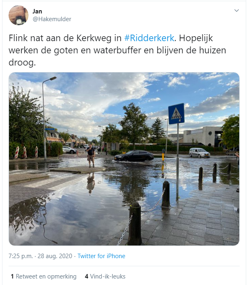Click the street lamp in the photo
This screenshot has height=285, width=247.
[46, 118]
